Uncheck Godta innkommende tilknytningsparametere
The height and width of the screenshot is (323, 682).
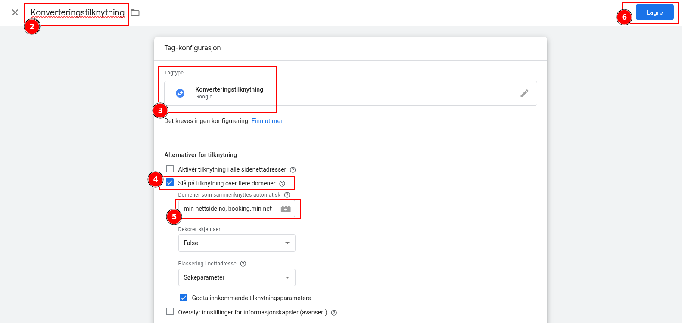pos(184,298)
